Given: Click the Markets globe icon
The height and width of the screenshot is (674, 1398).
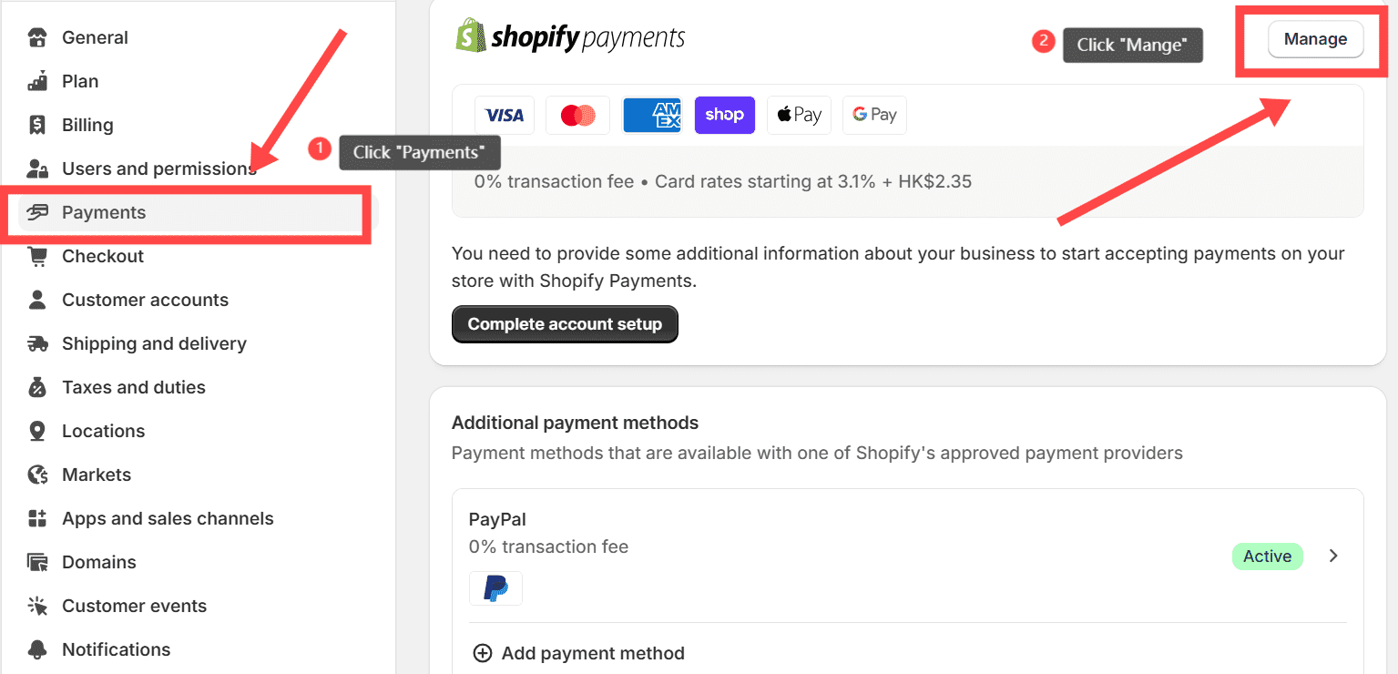Looking at the screenshot, I should coord(37,475).
